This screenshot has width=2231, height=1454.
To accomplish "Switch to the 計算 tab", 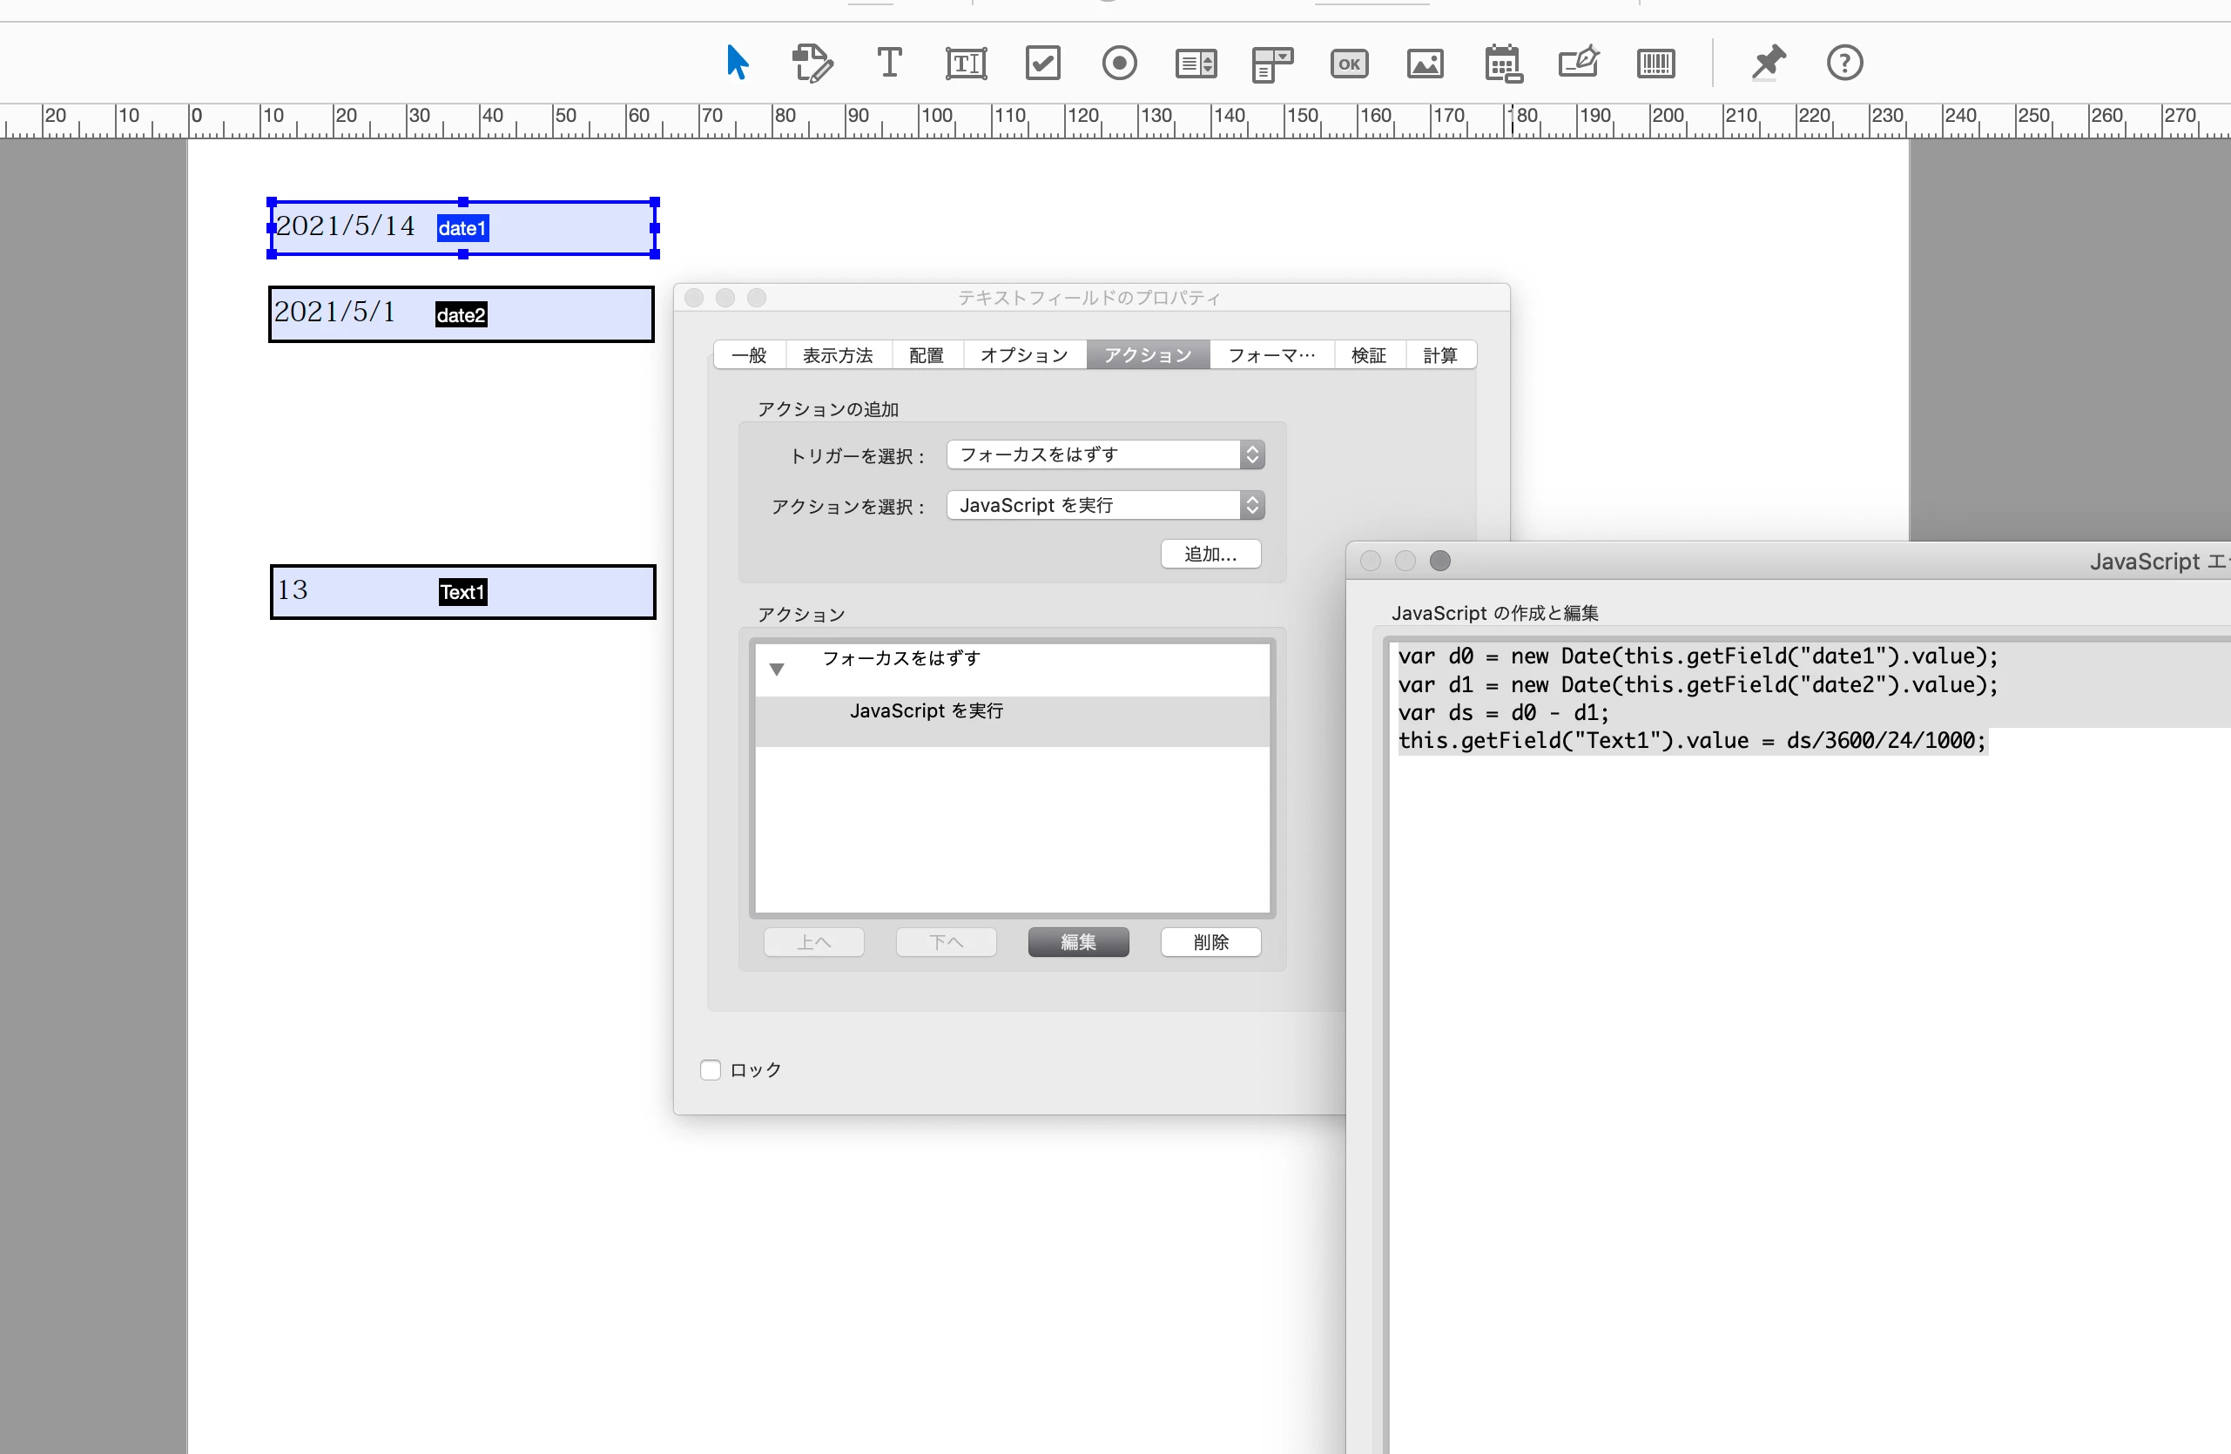I will (x=1439, y=355).
